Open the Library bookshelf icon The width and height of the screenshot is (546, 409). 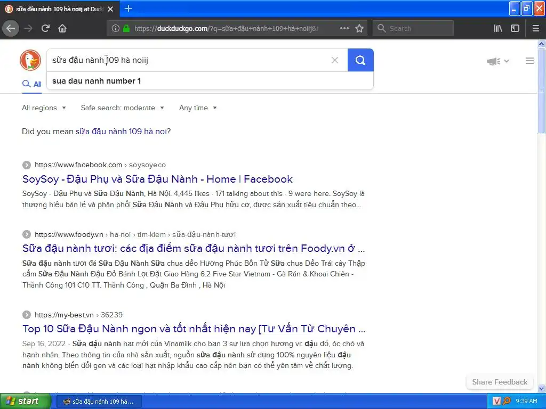click(x=498, y=28)
